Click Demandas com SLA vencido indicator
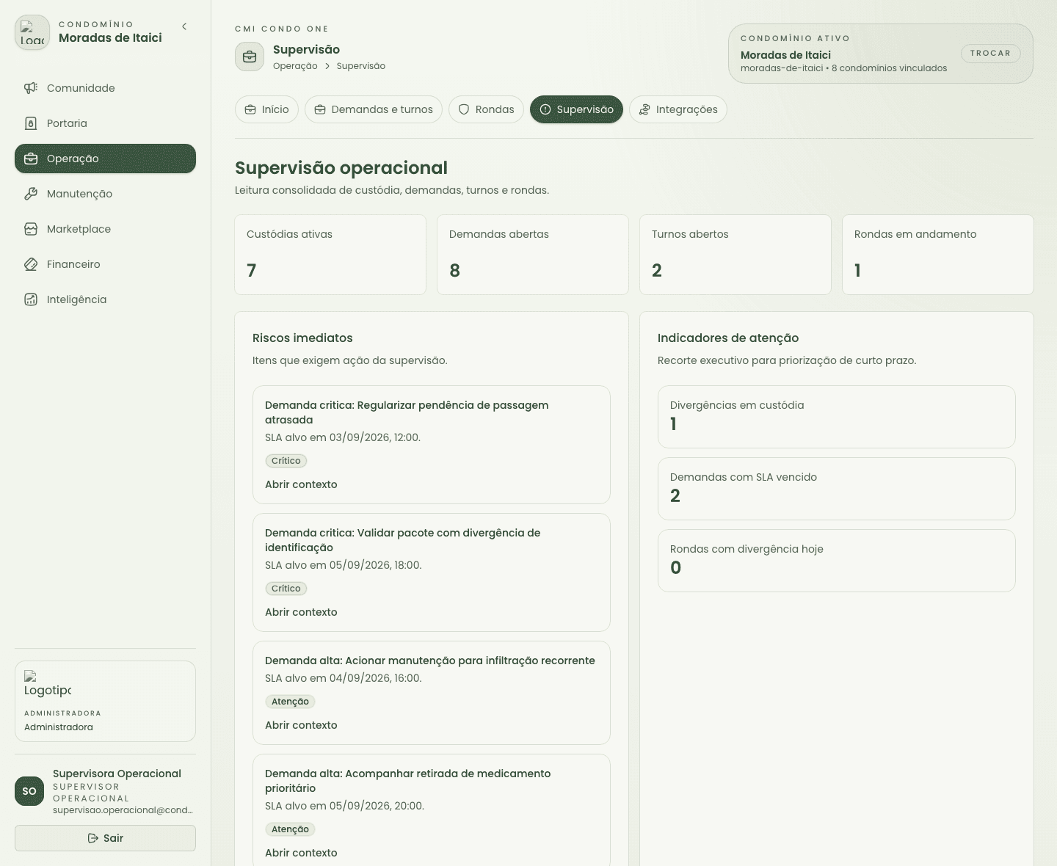Screen dimensions: 1057x866 pos(837,489)
